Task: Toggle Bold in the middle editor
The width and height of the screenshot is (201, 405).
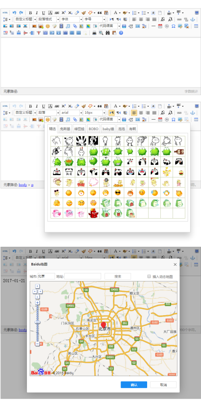Action: (30, 106)
